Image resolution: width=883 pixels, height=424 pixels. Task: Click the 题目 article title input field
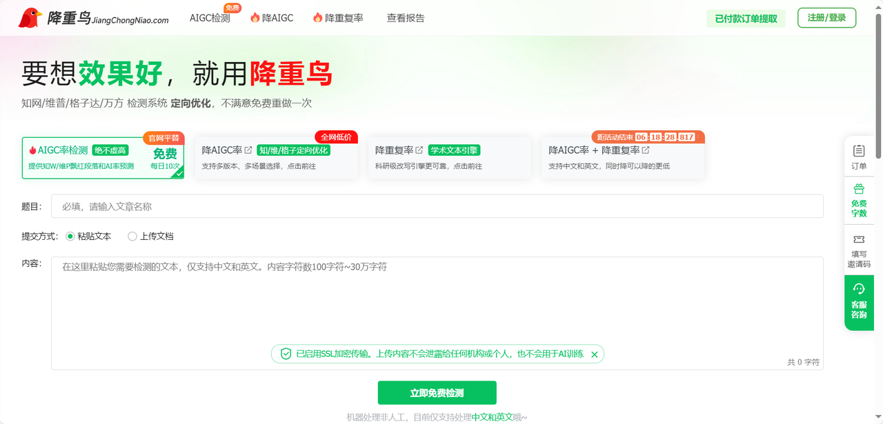pyautogui.click(x=437, y=206)
